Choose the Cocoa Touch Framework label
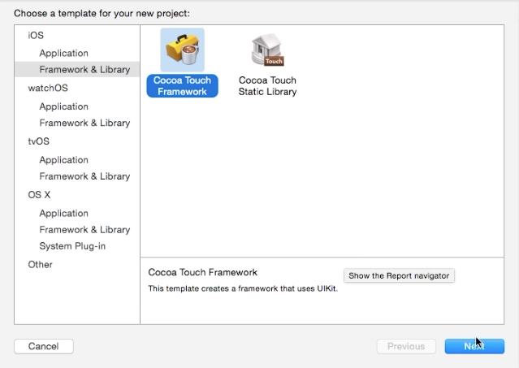The height and width of the screenshot is (368, 519). tap(183, 86)
